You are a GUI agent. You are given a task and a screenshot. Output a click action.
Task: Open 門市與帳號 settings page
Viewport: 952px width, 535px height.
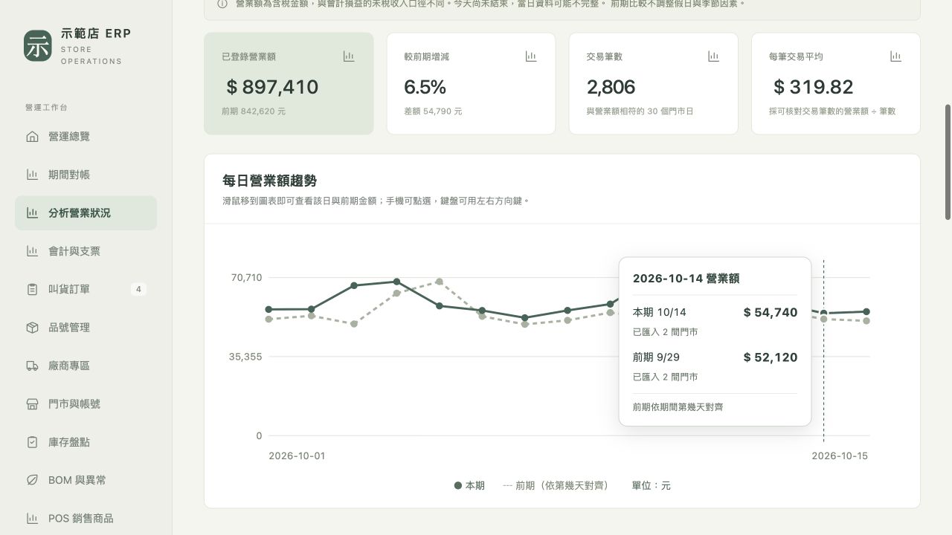86,404
